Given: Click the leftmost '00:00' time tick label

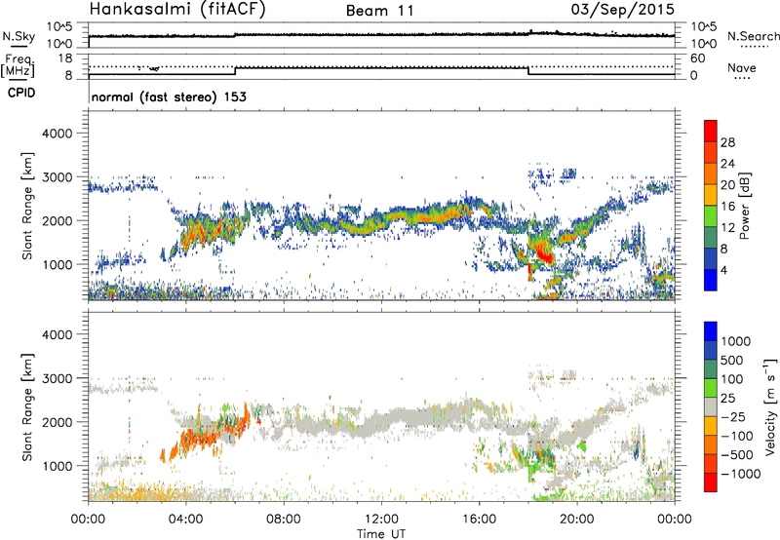Looking at the screenshot, I should pyautogui.click(x=89, y=520).
